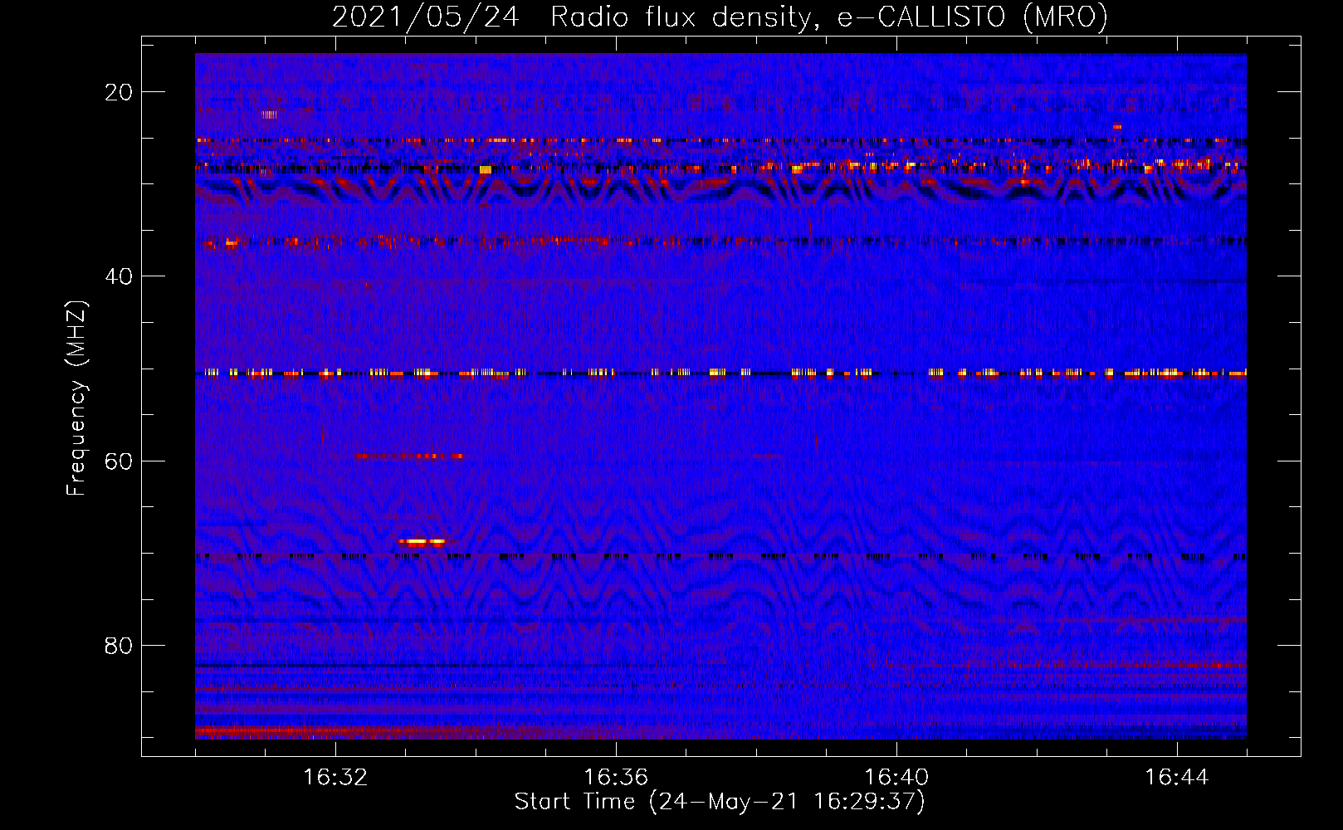Image resolution: width=1343 pixels, height=830 pixels.
Task: Click the plot title "Radio flux density, e-CALLISTO (MRO)"
Action: 828,17
